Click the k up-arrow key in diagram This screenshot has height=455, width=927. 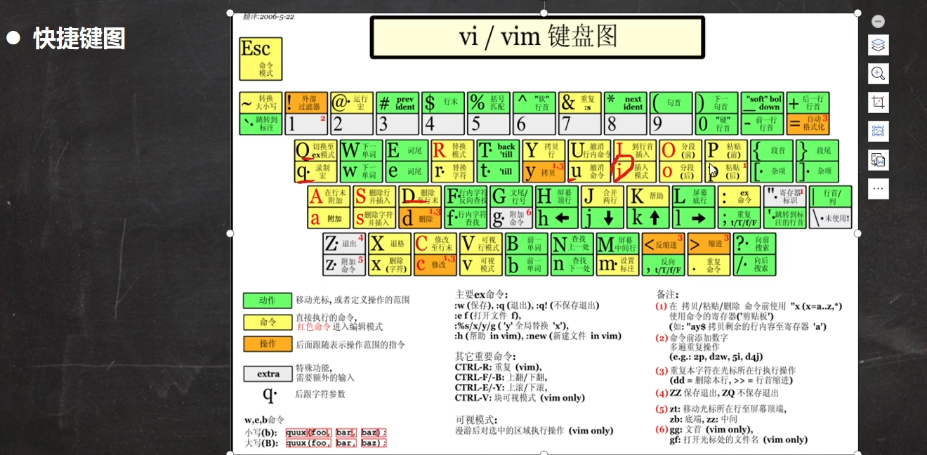648,218
